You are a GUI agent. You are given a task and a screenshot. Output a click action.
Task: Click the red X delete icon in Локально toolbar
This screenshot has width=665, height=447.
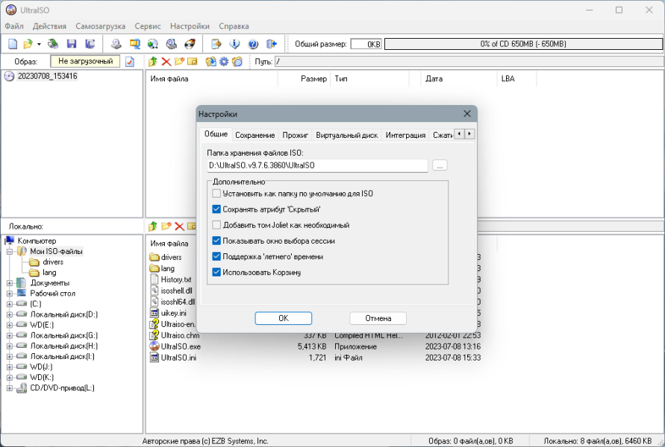click(x=179, y=226)
